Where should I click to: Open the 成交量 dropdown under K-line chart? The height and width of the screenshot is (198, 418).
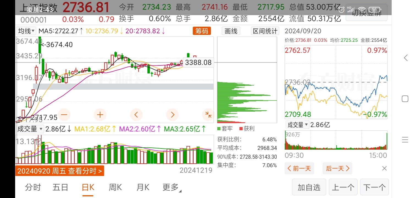click(x=30, y=129)
